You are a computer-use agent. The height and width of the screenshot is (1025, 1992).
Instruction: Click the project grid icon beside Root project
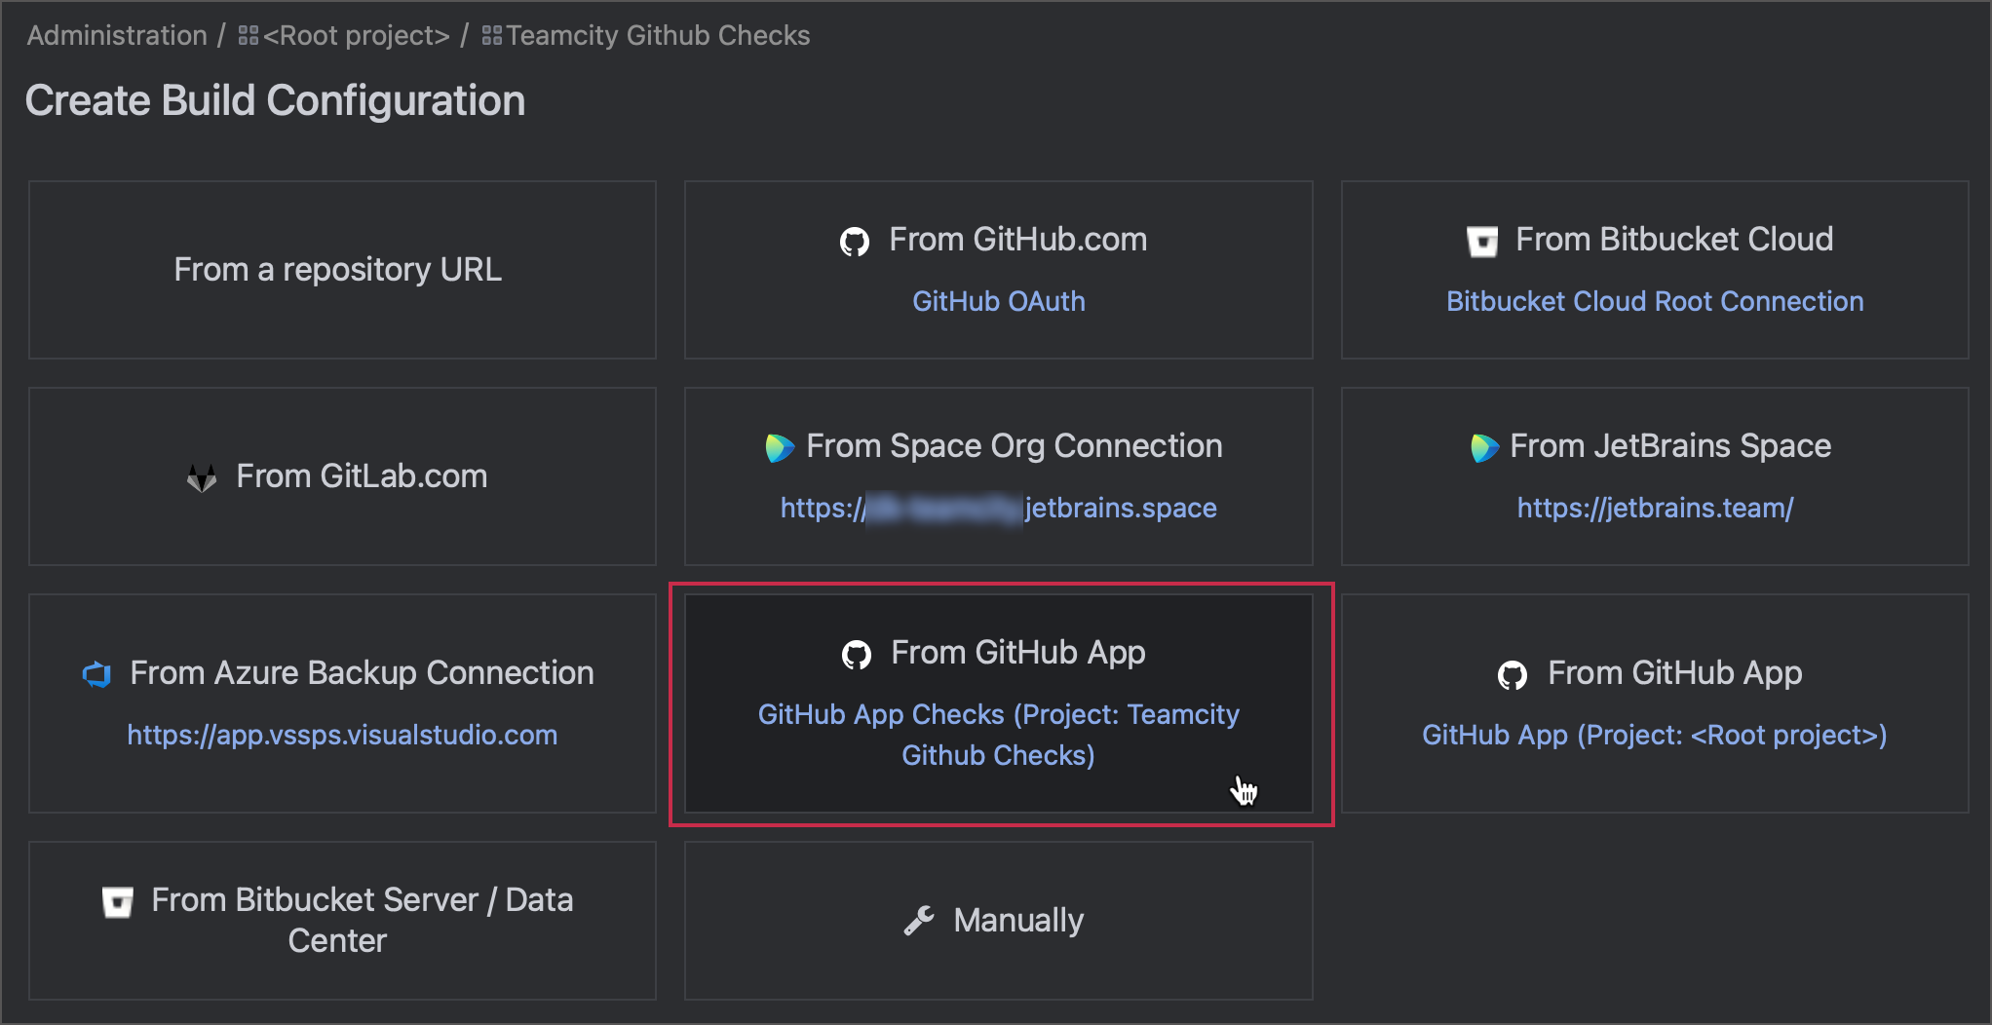pos(247,34)
